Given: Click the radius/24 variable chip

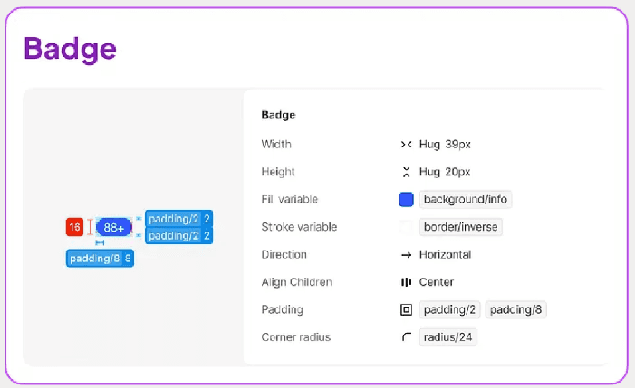Looking at the screenshot, I should (447, 337).
